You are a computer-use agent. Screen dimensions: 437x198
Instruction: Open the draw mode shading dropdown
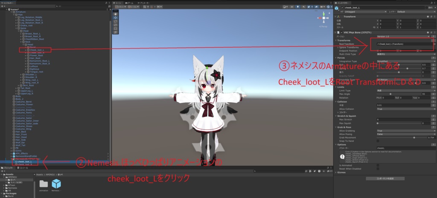pos(285,7)
